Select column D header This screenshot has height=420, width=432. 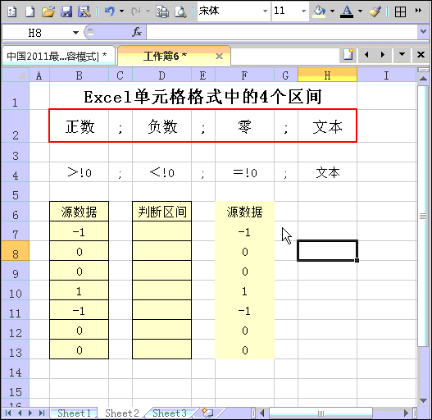point(162,75)
